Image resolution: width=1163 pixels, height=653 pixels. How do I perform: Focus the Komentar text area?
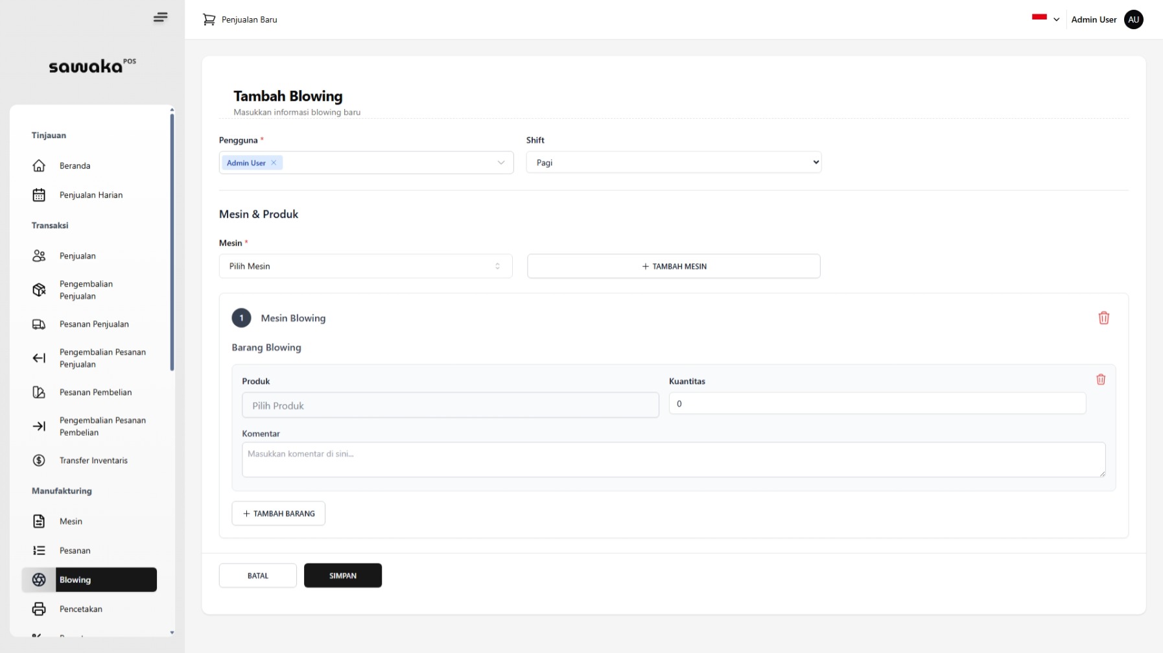point(673,460)
